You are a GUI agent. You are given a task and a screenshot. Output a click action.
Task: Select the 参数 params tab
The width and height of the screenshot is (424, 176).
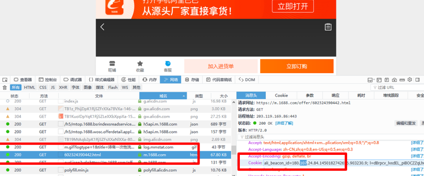coord(310,95)
